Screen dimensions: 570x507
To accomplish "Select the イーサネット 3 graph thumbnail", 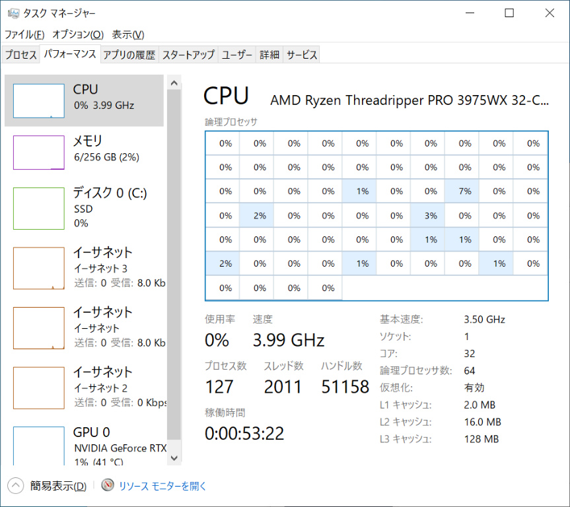I will [39, 268].
